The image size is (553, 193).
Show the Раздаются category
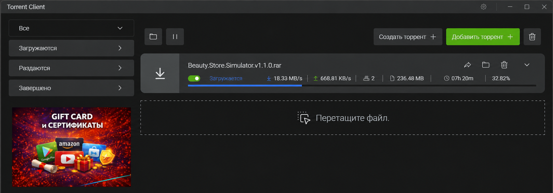pos(71,68)
